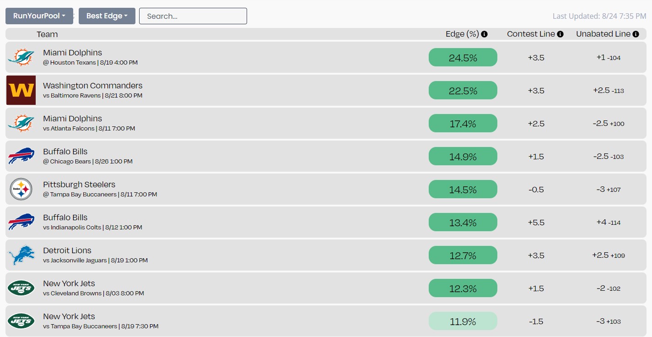
Task: Click the 22.5% Commanders edge badge
Action: click(463, 90)
